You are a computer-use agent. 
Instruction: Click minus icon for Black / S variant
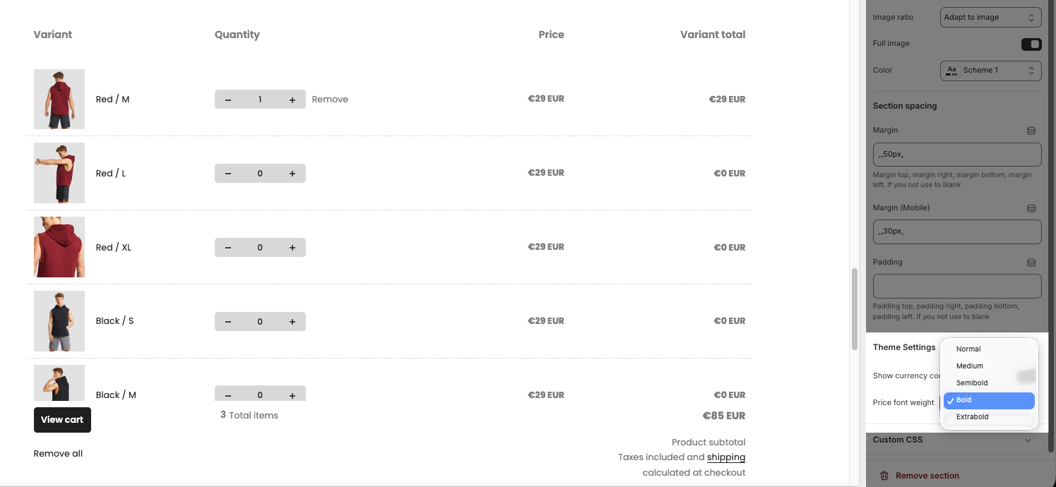coord(228,322)
